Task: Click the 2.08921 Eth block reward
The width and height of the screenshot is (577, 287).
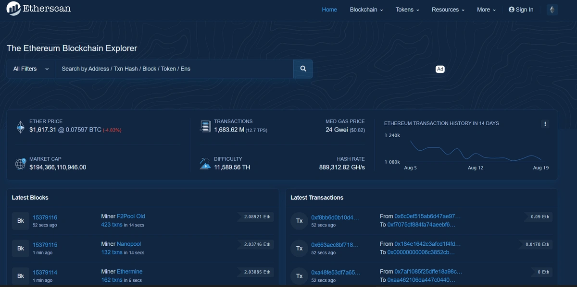Action: coord(256,217)
